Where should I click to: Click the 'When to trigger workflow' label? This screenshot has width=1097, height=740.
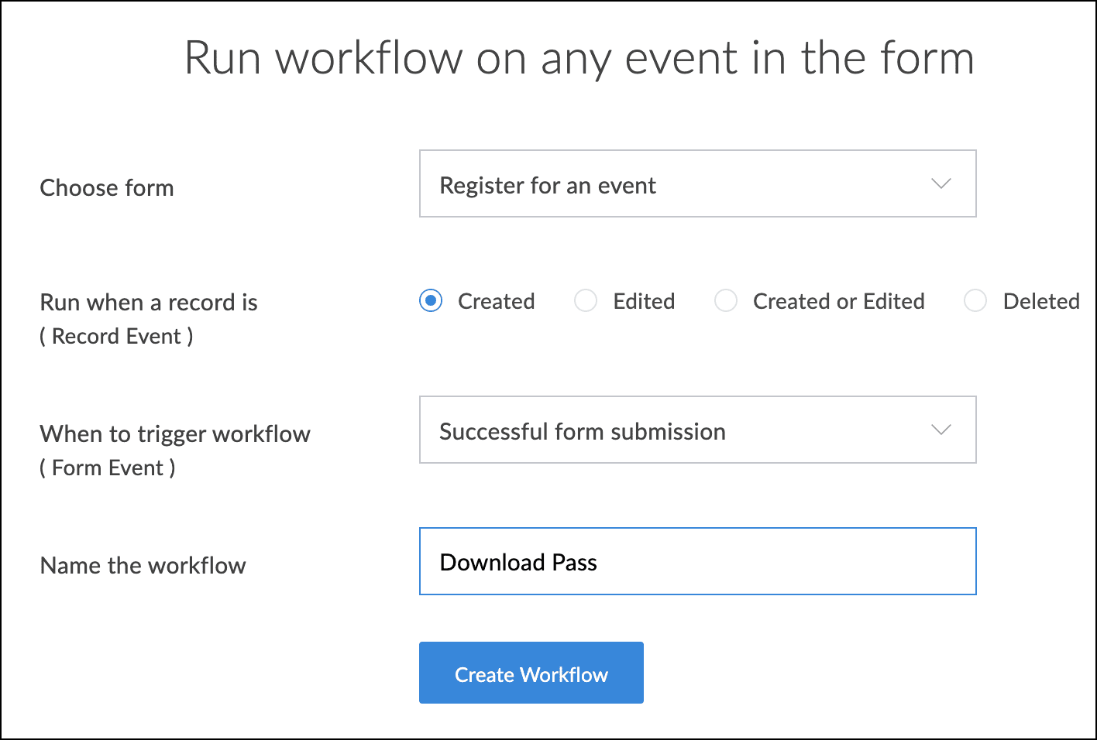(x=175, y=434)
